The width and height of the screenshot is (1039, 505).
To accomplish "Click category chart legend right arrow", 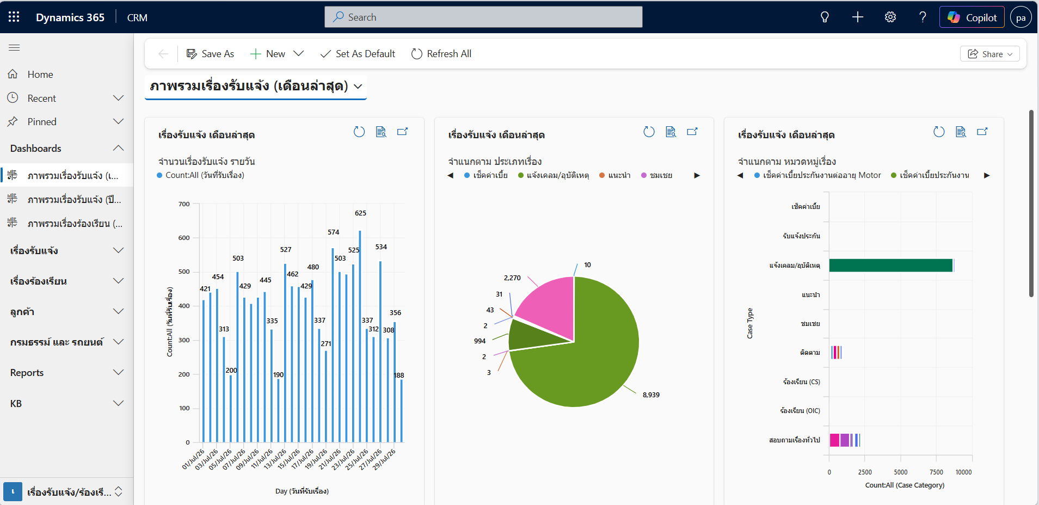I will (x=987, y=175).
